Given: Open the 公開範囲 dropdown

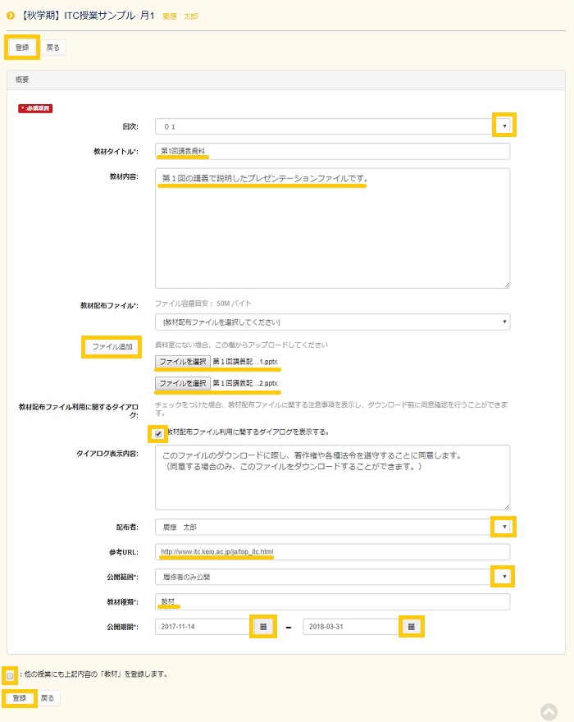Looking at the screenshot, I should 503,577.
